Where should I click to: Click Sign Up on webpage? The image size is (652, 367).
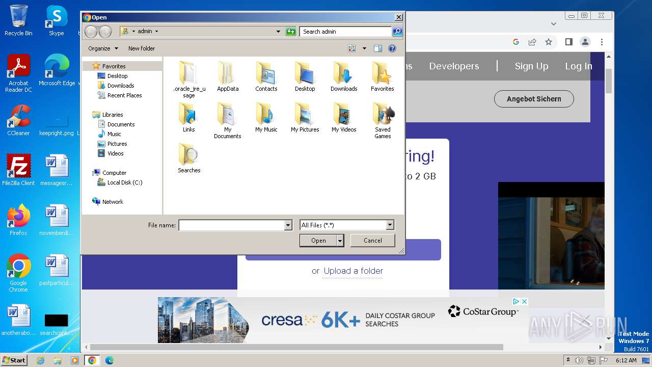(x=531, y=66)
